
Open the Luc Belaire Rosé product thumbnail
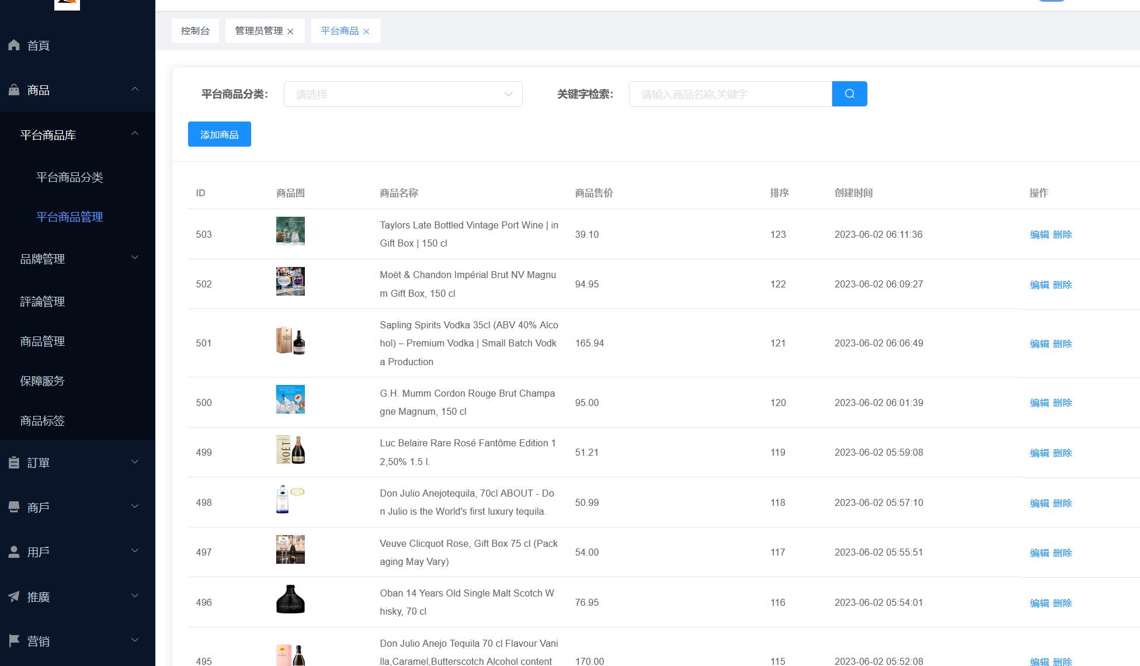[290, 449]
